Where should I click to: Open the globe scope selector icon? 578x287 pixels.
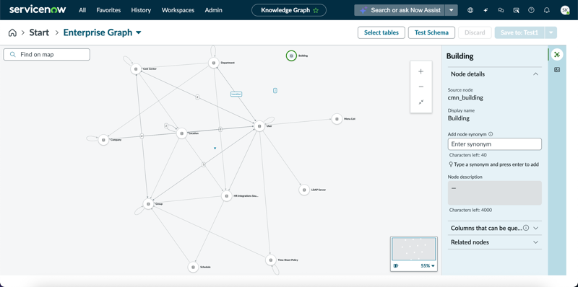coord(470,10)
